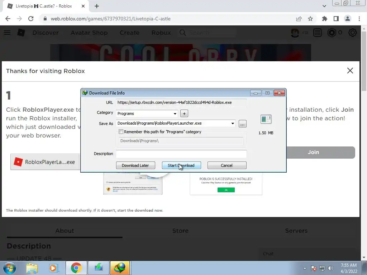The image size is (367, 275).
Task: Close the Livetopia Roblox tab
Action: [x=83, y=6]
